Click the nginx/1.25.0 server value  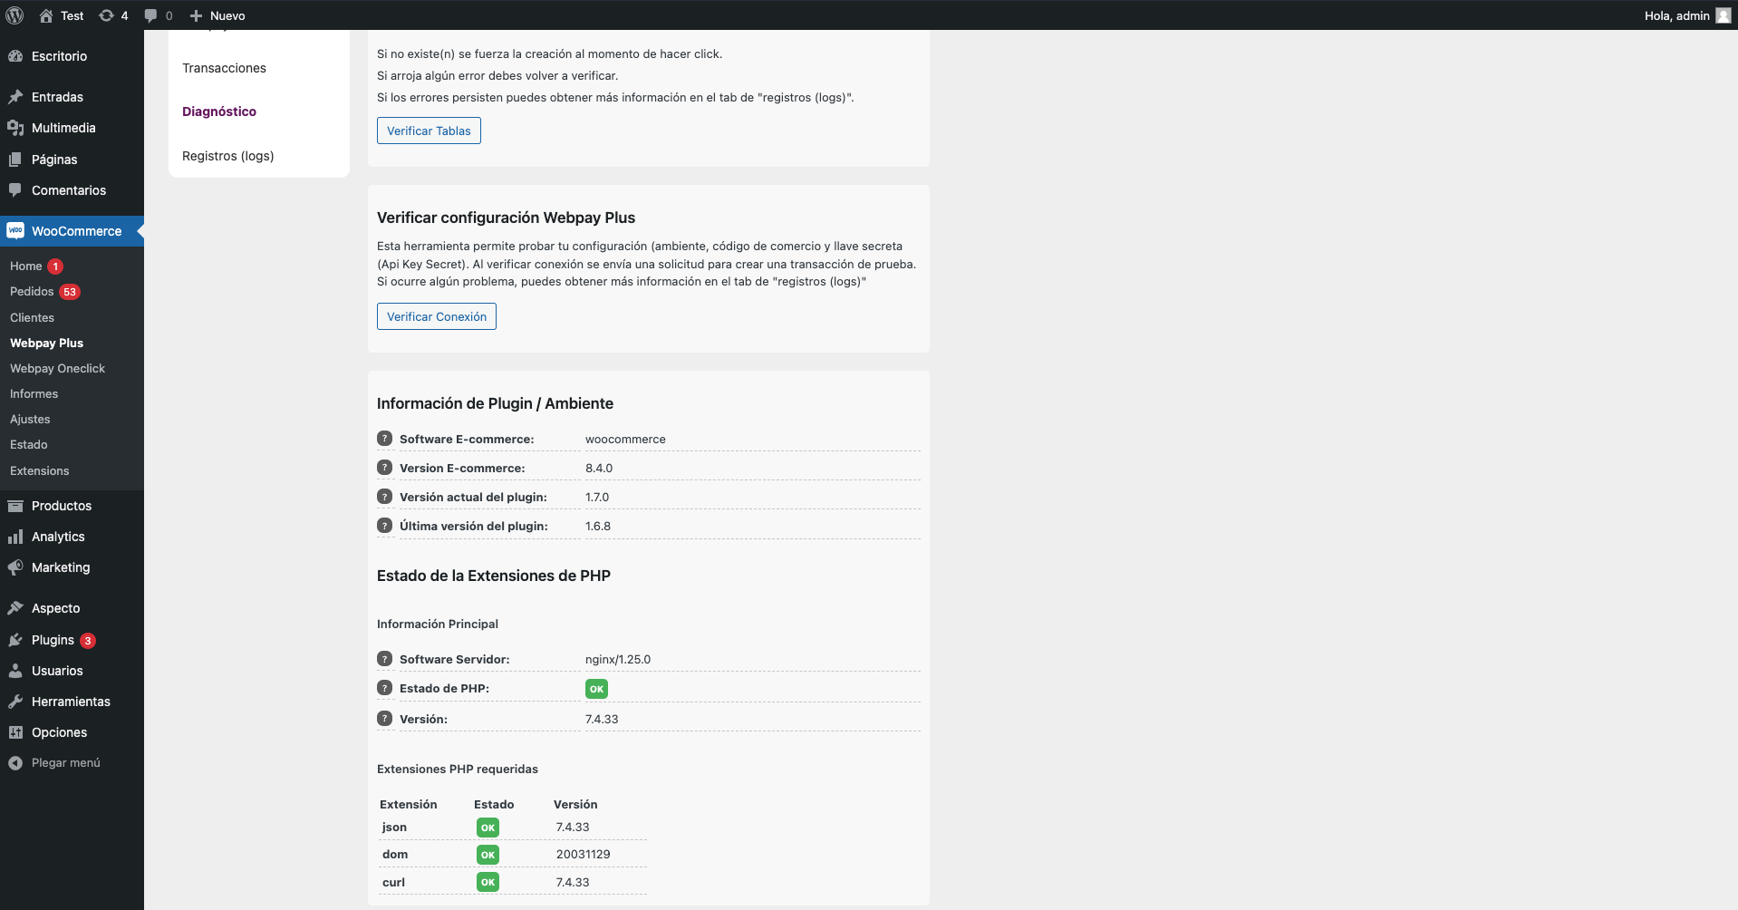click(x=618, y=659)
